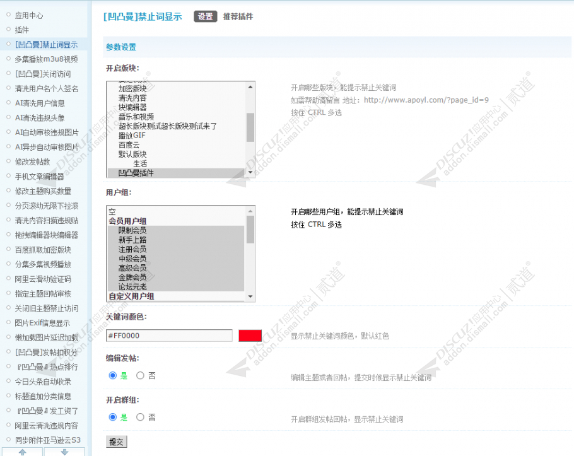Open AI自动审核违规图片 sidebar link

click(x=47, y=132)
